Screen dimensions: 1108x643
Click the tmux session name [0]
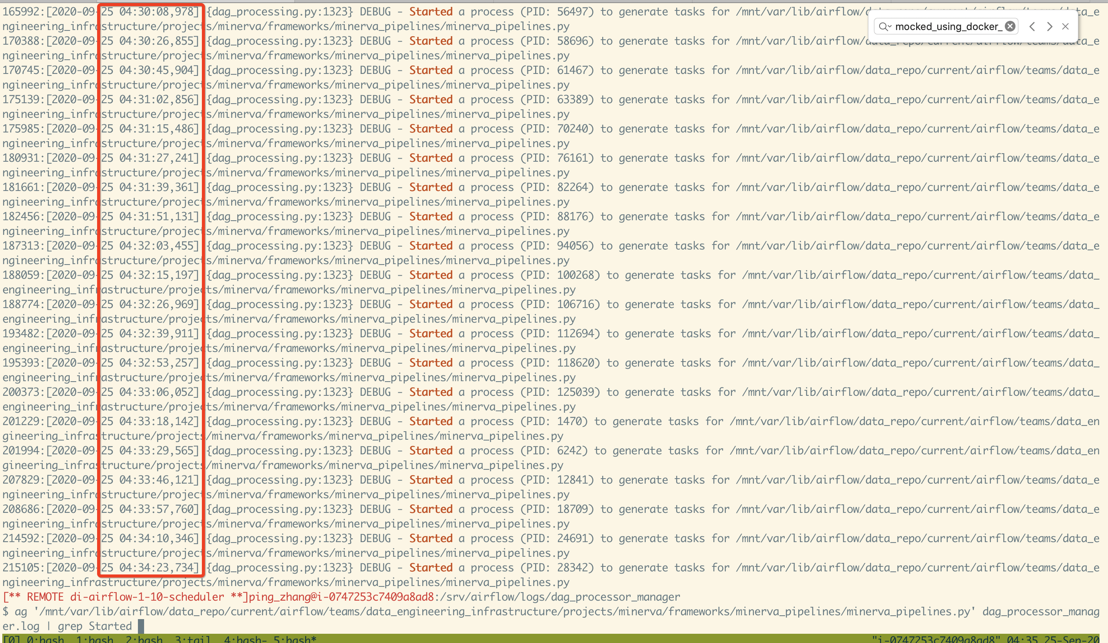pyautogui.click(x=11, y=639)
